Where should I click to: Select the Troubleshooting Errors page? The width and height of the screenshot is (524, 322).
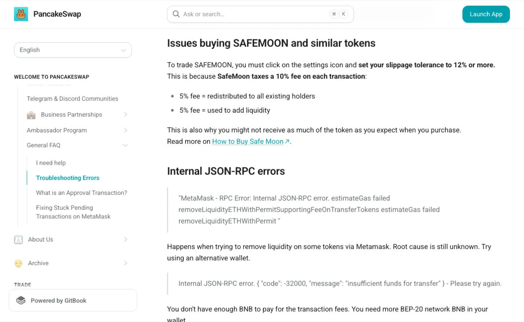coord(68,178)
